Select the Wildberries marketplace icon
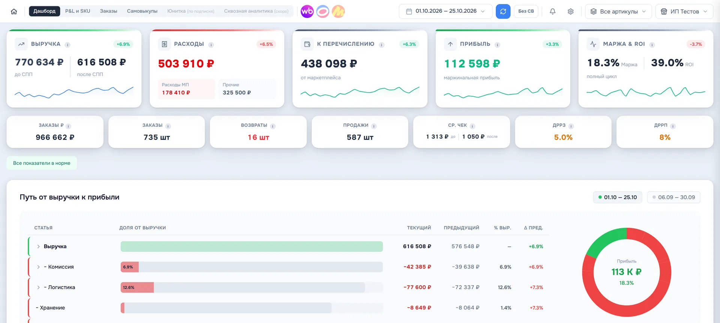The image size is (720, 323). coord(307,11)
